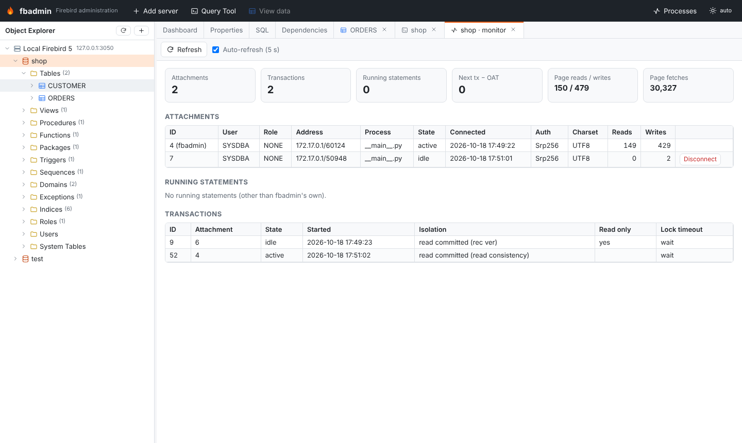Switch to the Dashboard tab
742x443 pixels.
[x=180, y=30]
